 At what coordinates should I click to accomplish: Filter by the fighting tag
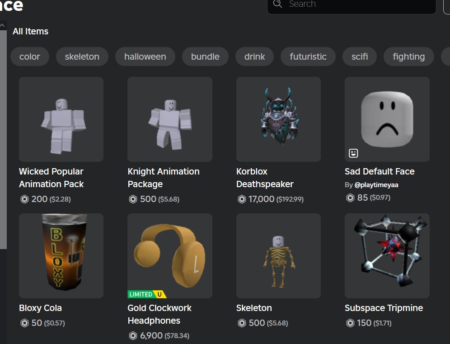pos(409,57)
